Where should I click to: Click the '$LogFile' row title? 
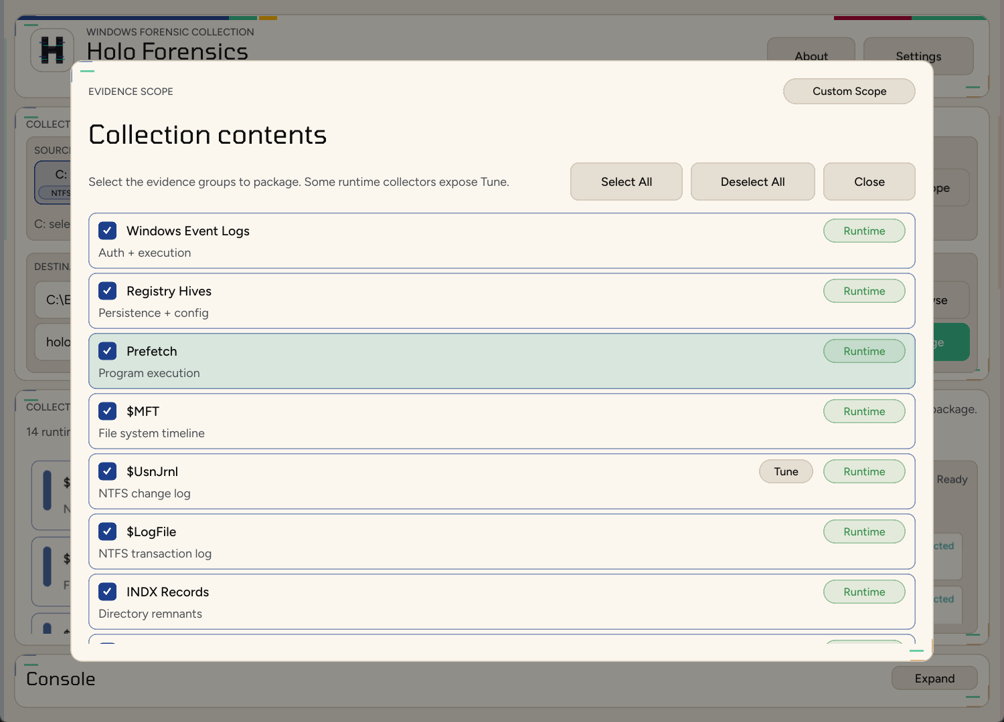pos(151,531)
